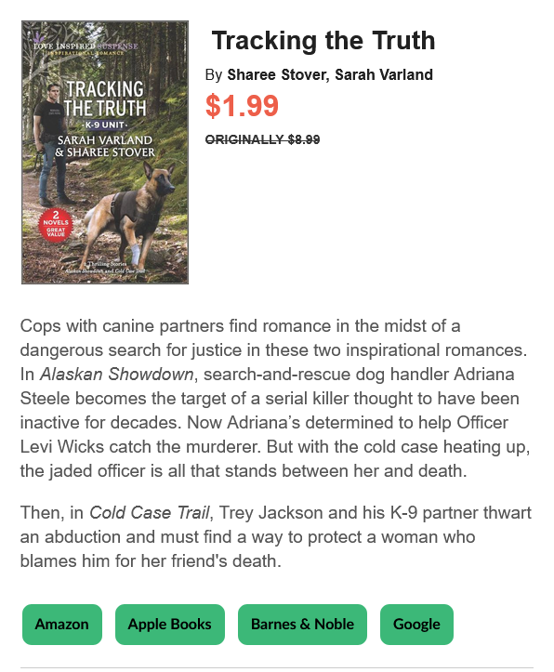Click the Love Inspired Suspense logo on cover
Screen dimensions: 554x672
coord(86,46)
